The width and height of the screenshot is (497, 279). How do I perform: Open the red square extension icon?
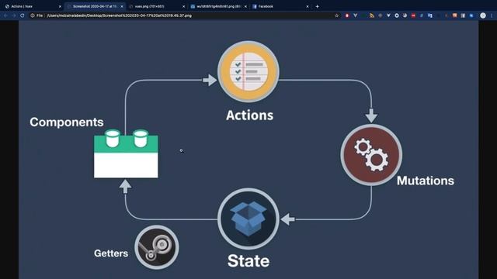(413, 15)
